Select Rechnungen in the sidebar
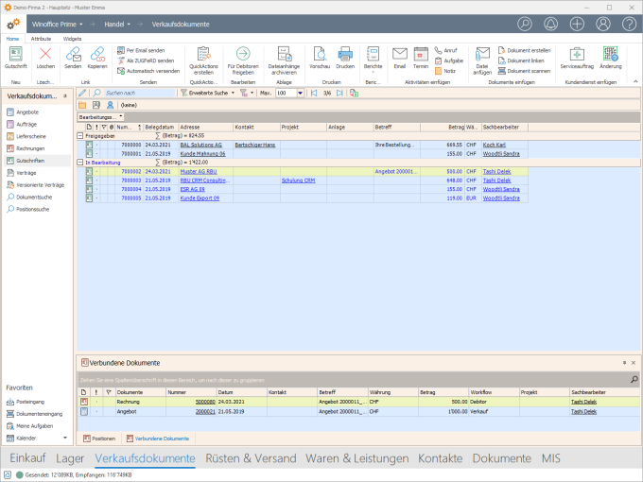643x482 pixels. pyautogui.click(x=30, y=148)
